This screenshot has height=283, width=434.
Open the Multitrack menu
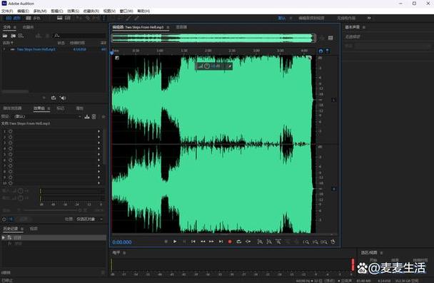click(40, 11)
